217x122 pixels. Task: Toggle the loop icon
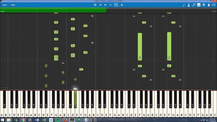(x=214, y=5)
